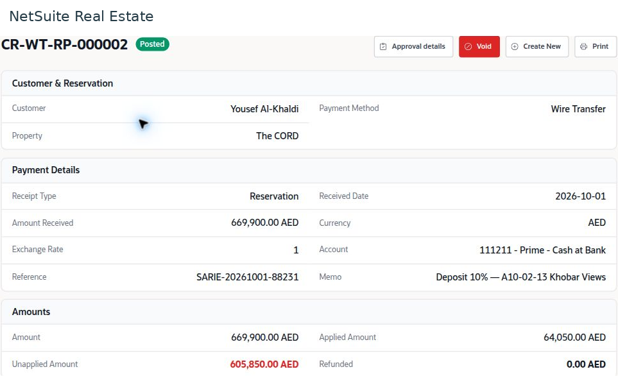Image resolution: width=618 pixels, height=376 pixels.
Task: Click the Received Date label
Action: click(x=344, y=196)
